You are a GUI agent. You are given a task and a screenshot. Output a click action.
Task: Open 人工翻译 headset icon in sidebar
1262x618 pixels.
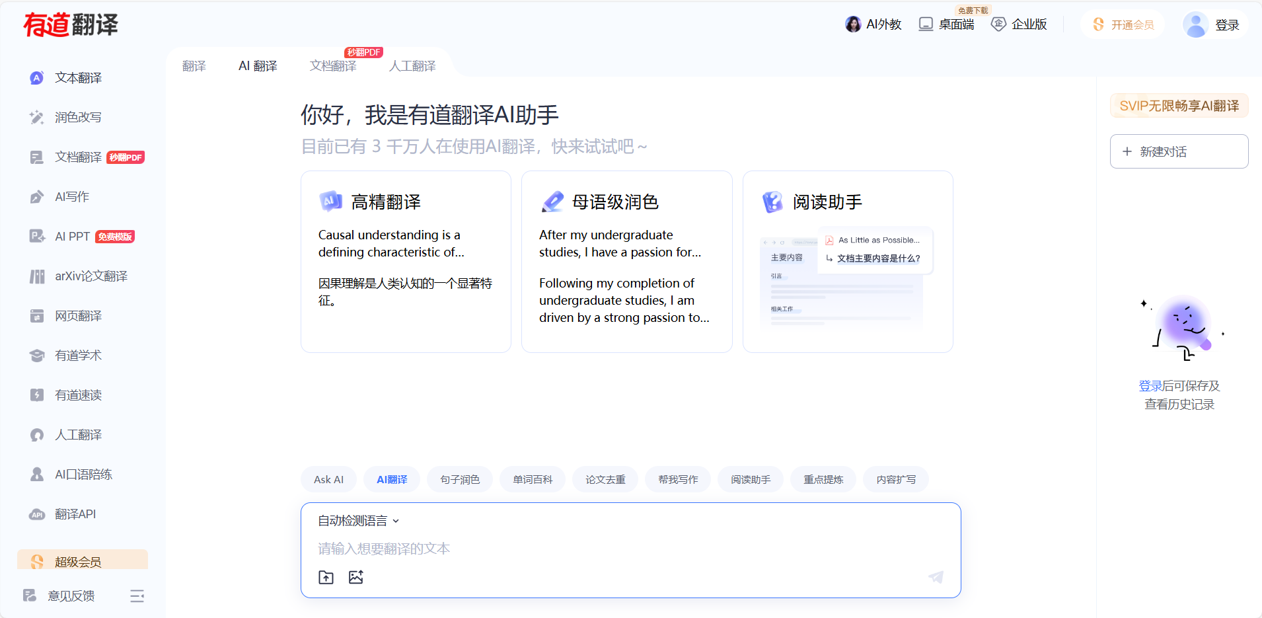point(37,435)
